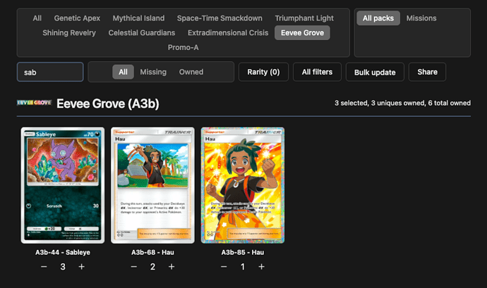This screenshot has width=487, height=288.
Task: Open All filters panel
Action: tap(317, 72)
